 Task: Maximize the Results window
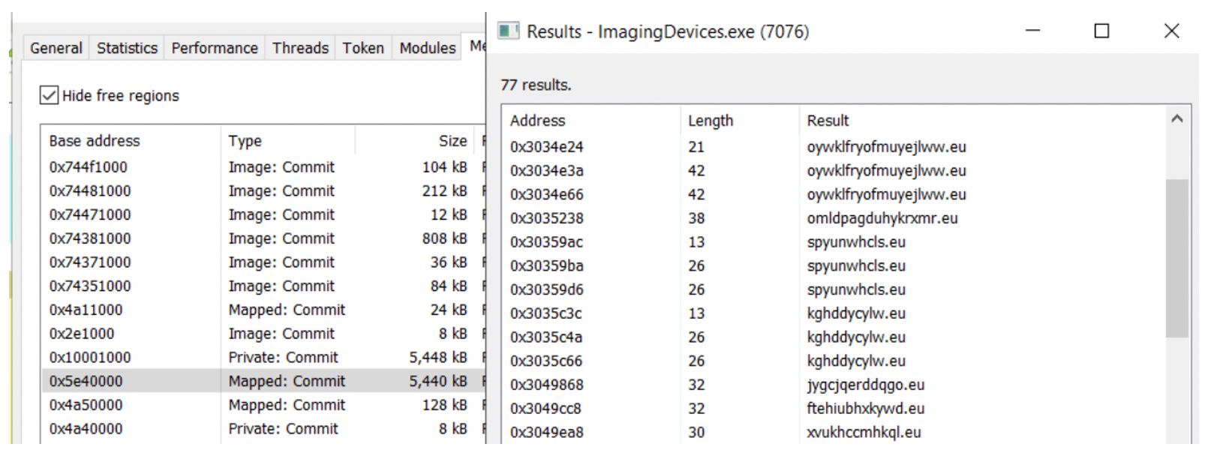(x=1101, y=31)
